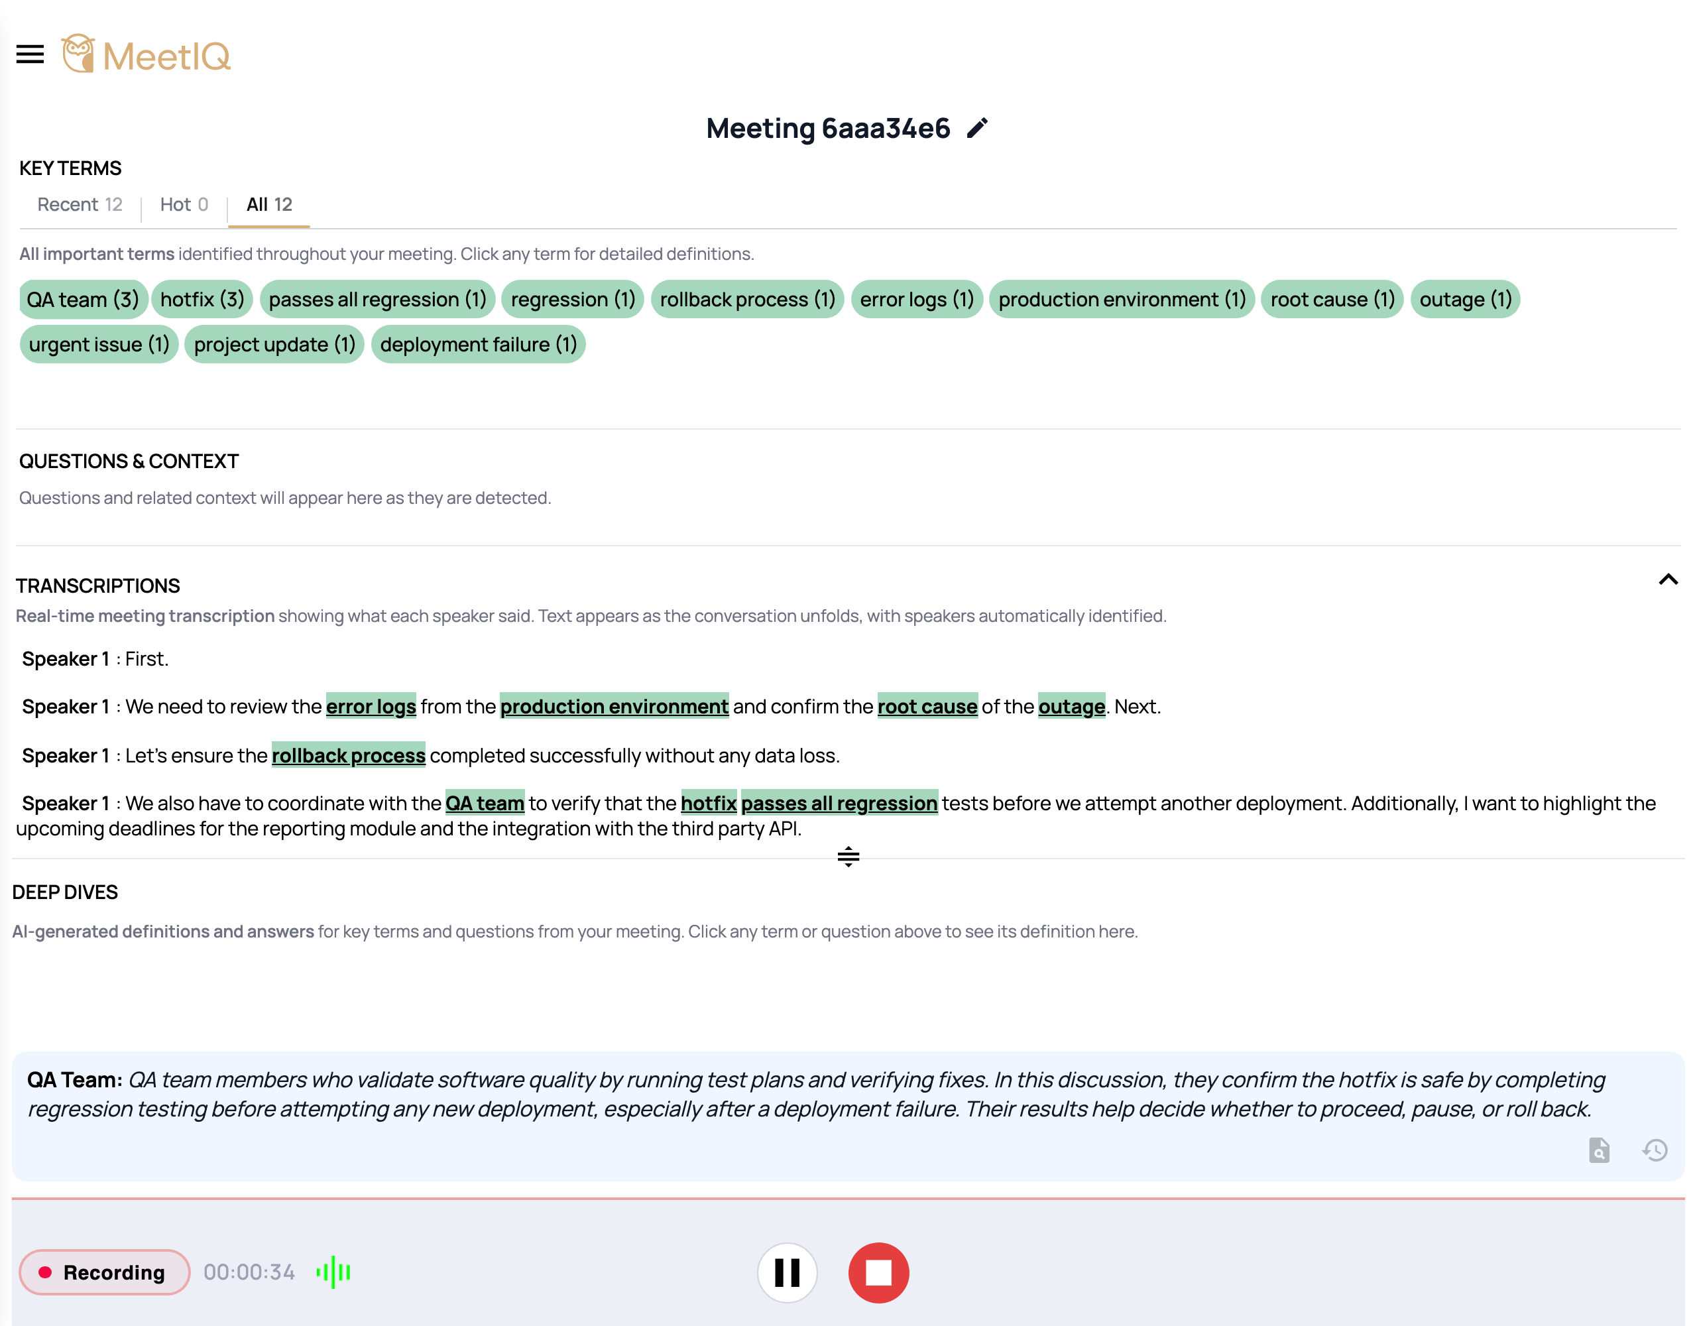Select the 'error logs (1)' chip
Screen dimensions: 1697x1326
[x=917, y=299]
